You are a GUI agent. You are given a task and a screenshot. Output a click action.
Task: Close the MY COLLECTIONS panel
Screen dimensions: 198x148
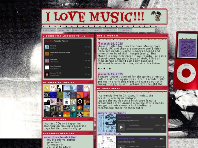92,119
